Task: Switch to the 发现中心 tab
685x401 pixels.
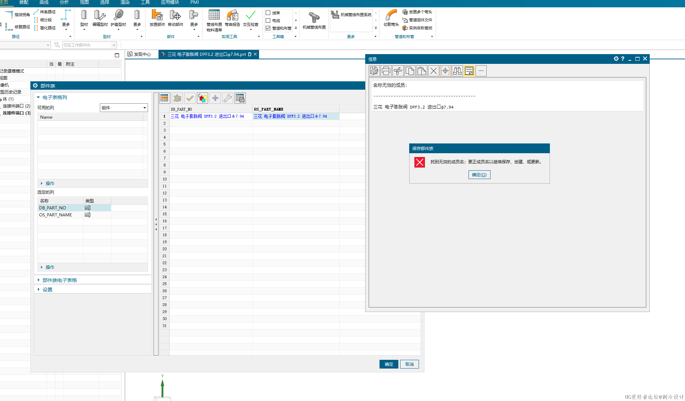Action: click(139, 54)
